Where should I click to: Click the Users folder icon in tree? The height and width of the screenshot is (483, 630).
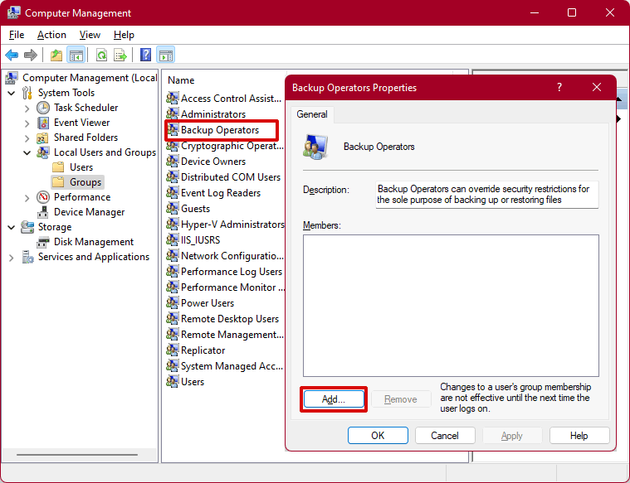(x=58, y=167)
